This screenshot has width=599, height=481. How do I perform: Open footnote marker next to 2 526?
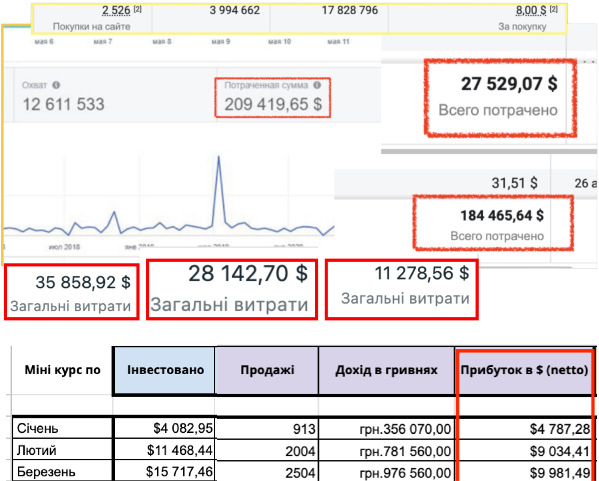pyautogui.click(x=137, y=9)
